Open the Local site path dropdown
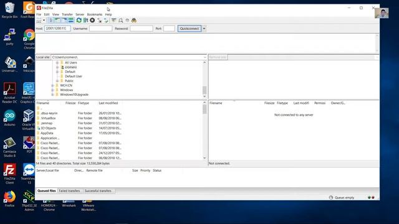The height and width of the screenshot is (224, 399). (x=205, y=57)
